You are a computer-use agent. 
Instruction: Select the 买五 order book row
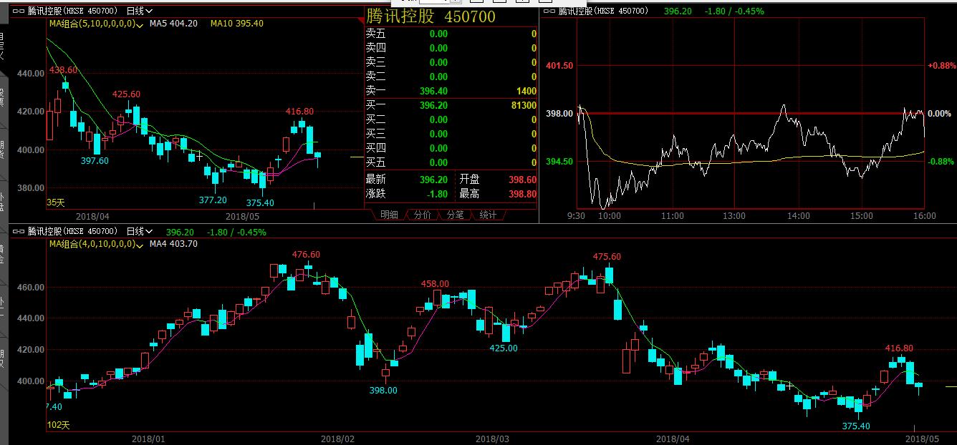coord(451,162)
